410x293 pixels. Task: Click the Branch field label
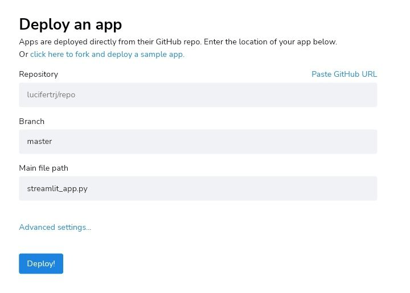pos(32,121)
